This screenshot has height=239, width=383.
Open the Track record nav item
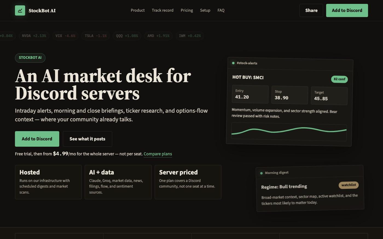[x=163, y=10]
